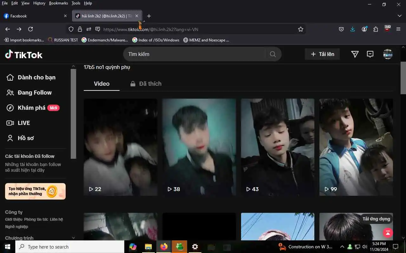Click the search magnifier icon
406x253 pixels.
point(273,54)
